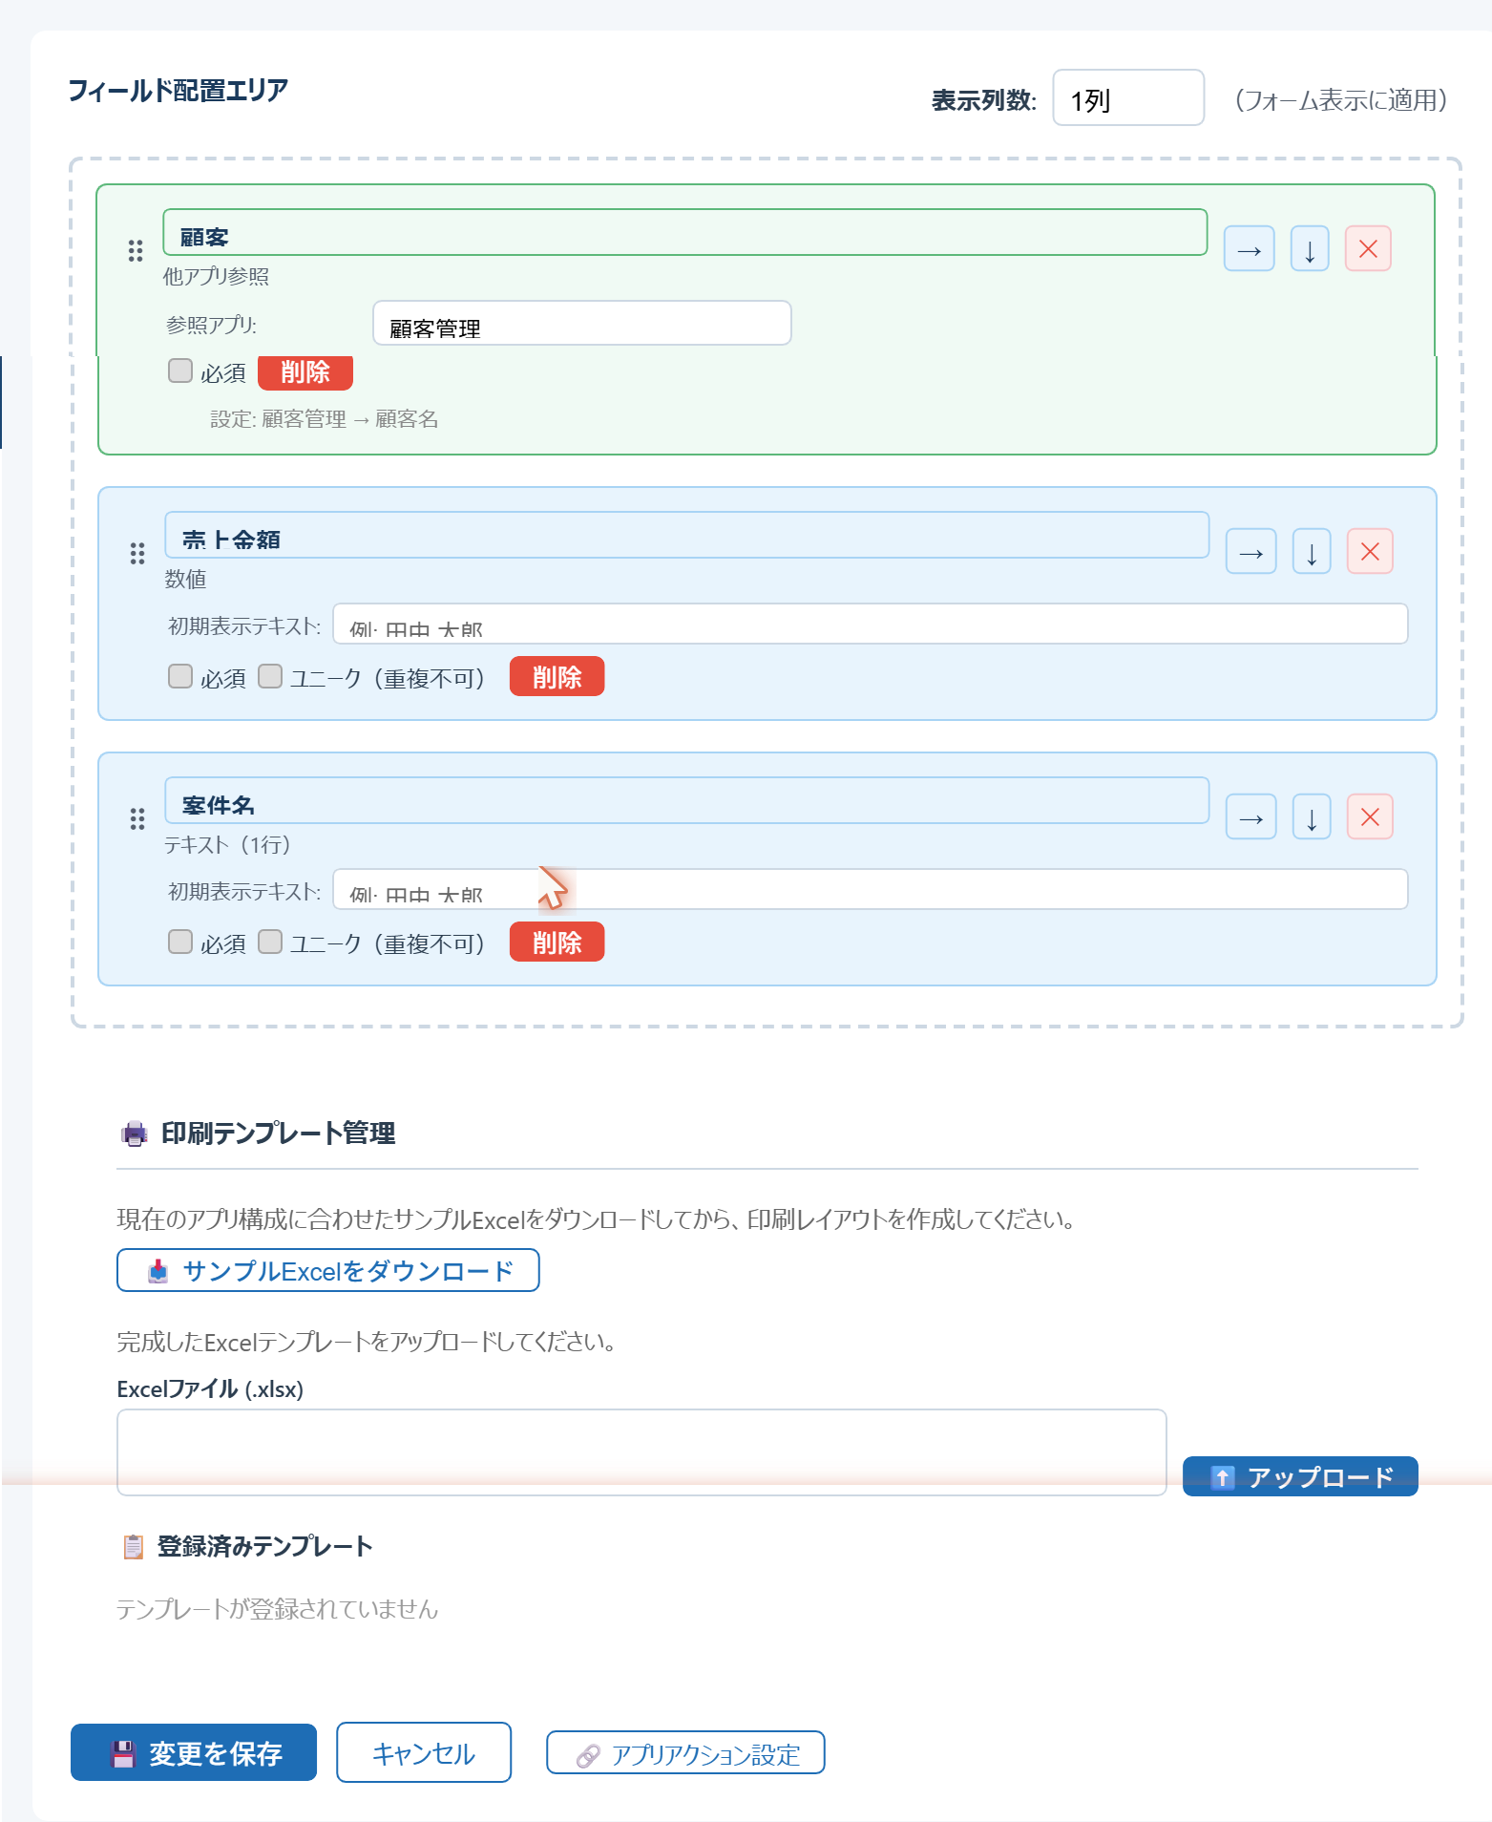Image resolution: width=1492 pixels, height=1822 pixels.
Task: Open 表示列数 dropdown showing 1列
Action: [x=1128, y=97]
